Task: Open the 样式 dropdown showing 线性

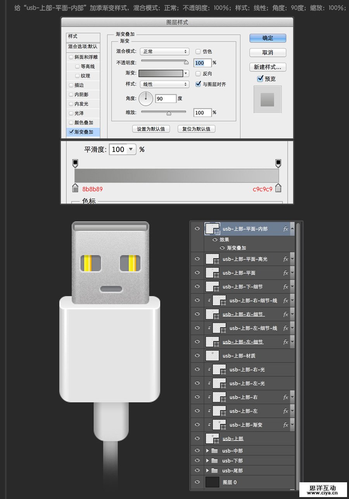Action: [x=164, y=85]
